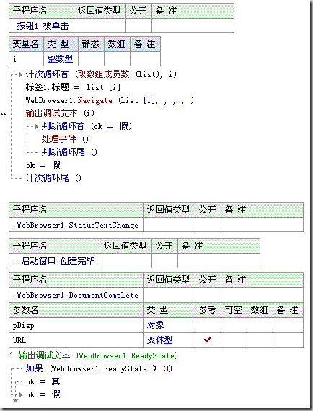Select the sub name __启动窗口_创建完毕
The height and width of the screenshot is (411, 313).
[x=54, y=261]
